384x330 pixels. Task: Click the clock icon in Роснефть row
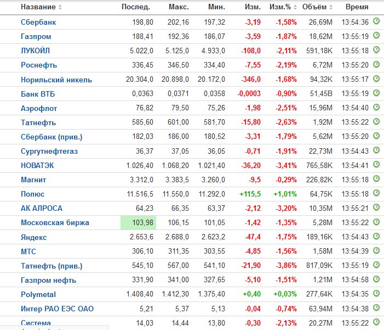[376, 64]
